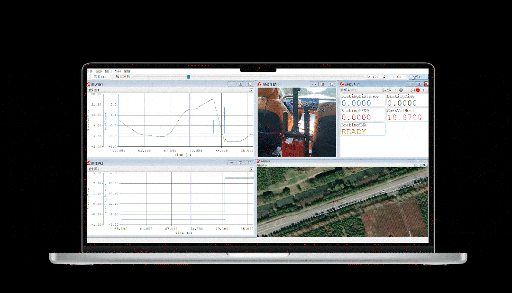The image size is (512, 293).
Task: Click the blue playback position slider handle
Action: [188, 77]
